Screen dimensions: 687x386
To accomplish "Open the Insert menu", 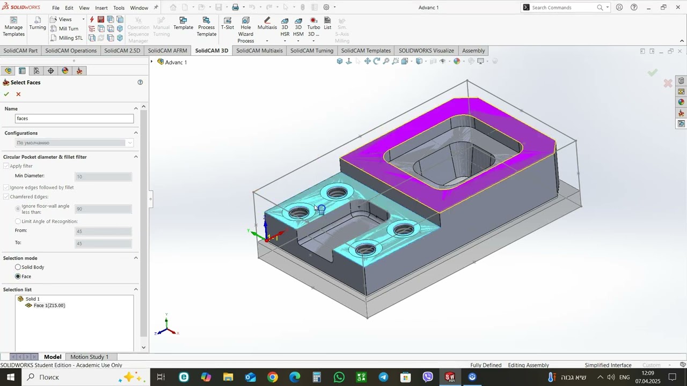I will 101,8.
